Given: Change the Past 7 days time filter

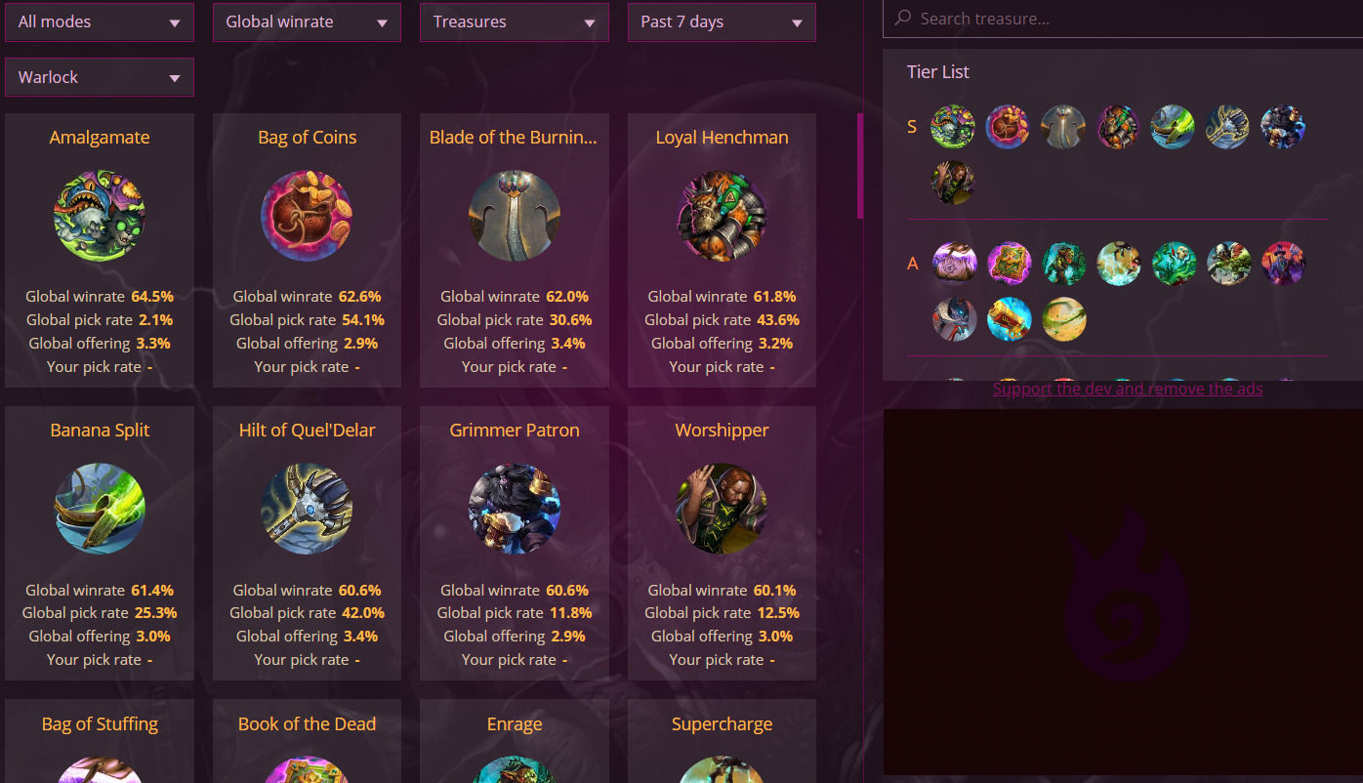Looking at the screenshot, I should [x=722, y=22].
